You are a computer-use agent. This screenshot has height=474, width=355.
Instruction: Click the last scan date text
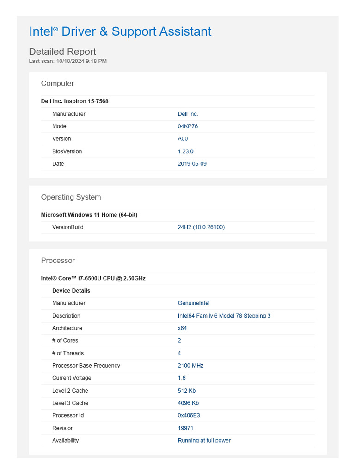(x=68, y=61)
